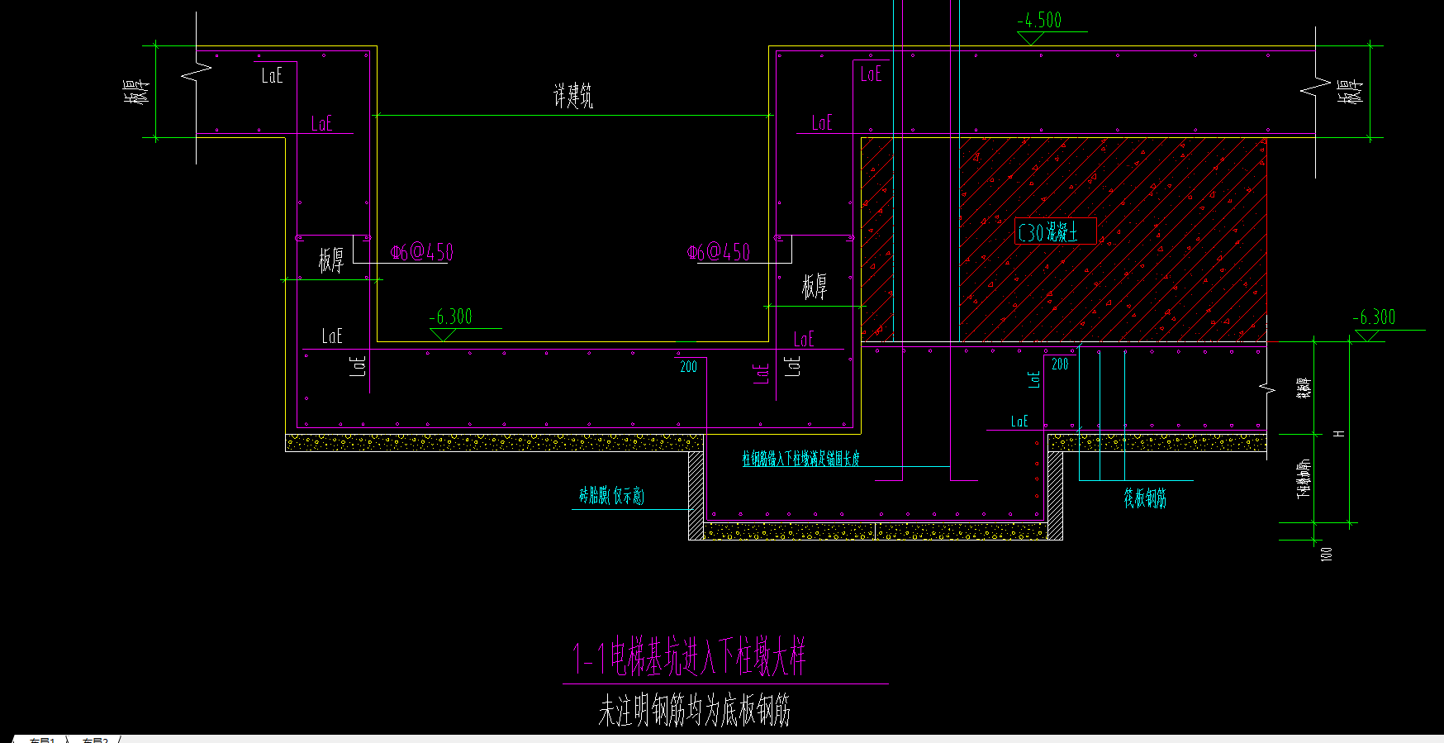Viewport: 1444px width, 743px height.
Task: Select the vertical 板厚 dimension at right edge
Action: [x=1349, y=92]
